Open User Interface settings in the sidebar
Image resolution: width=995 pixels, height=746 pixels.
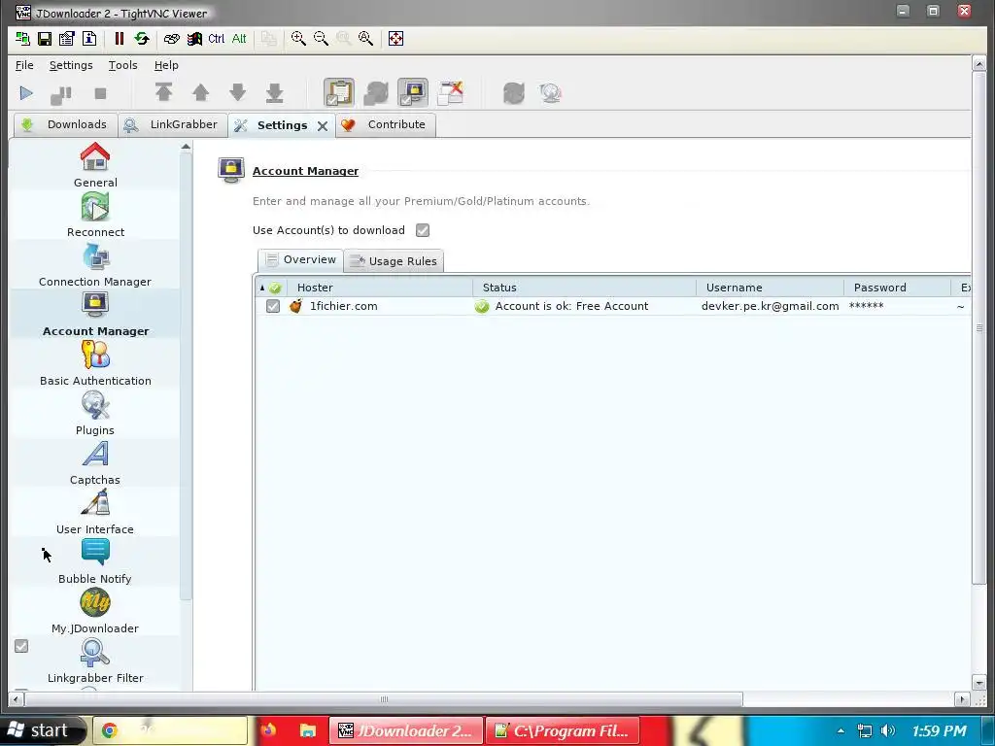tap(95, 511)
